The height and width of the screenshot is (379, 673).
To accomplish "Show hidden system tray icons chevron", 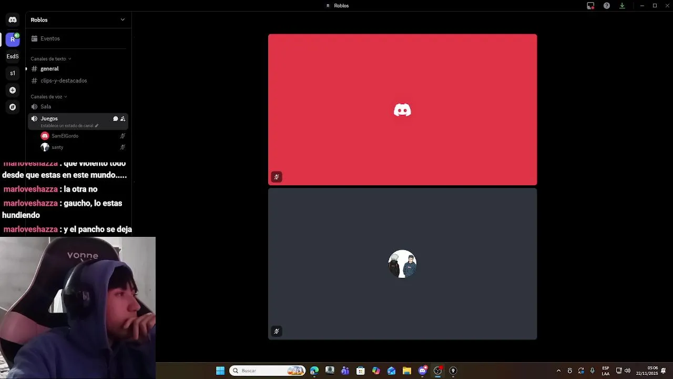I will click(558, 371).
